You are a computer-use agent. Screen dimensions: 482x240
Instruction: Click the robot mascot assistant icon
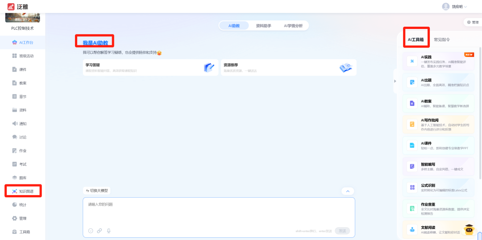click(x=469, y=229)
